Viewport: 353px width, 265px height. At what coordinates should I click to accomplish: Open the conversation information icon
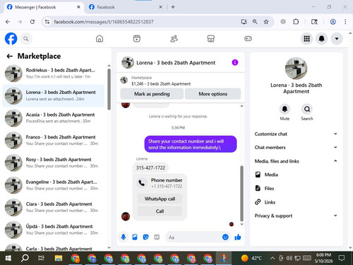click(235, 62)
